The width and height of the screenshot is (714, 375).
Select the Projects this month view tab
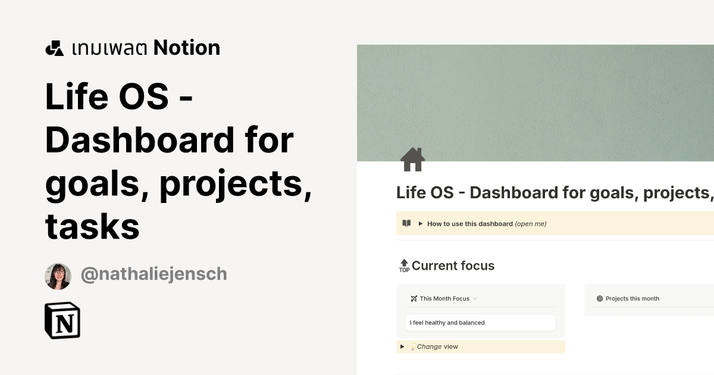click(632, 298)
